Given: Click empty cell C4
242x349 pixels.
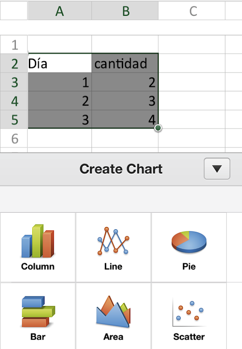Looking at the screenshot, I should coord(192,101).
